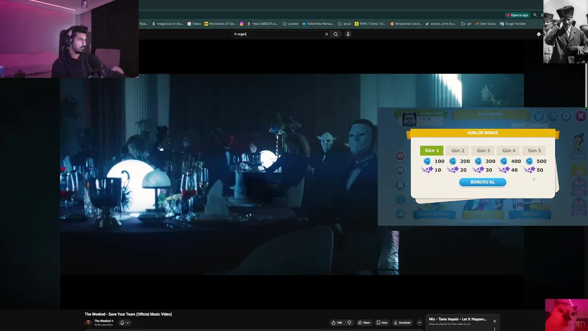Click the Gün 1 coin reward icon
This screenshot has height=331, width=588.
point(427,161)
